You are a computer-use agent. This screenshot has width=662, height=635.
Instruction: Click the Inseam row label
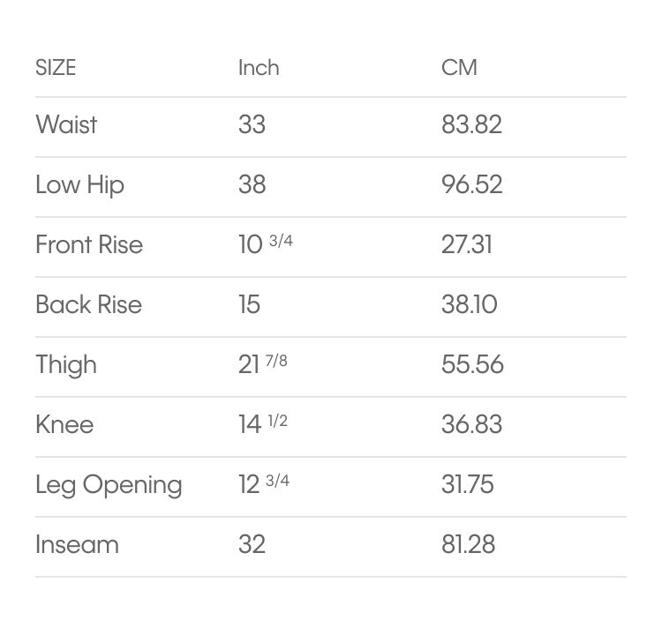(78, 545)
